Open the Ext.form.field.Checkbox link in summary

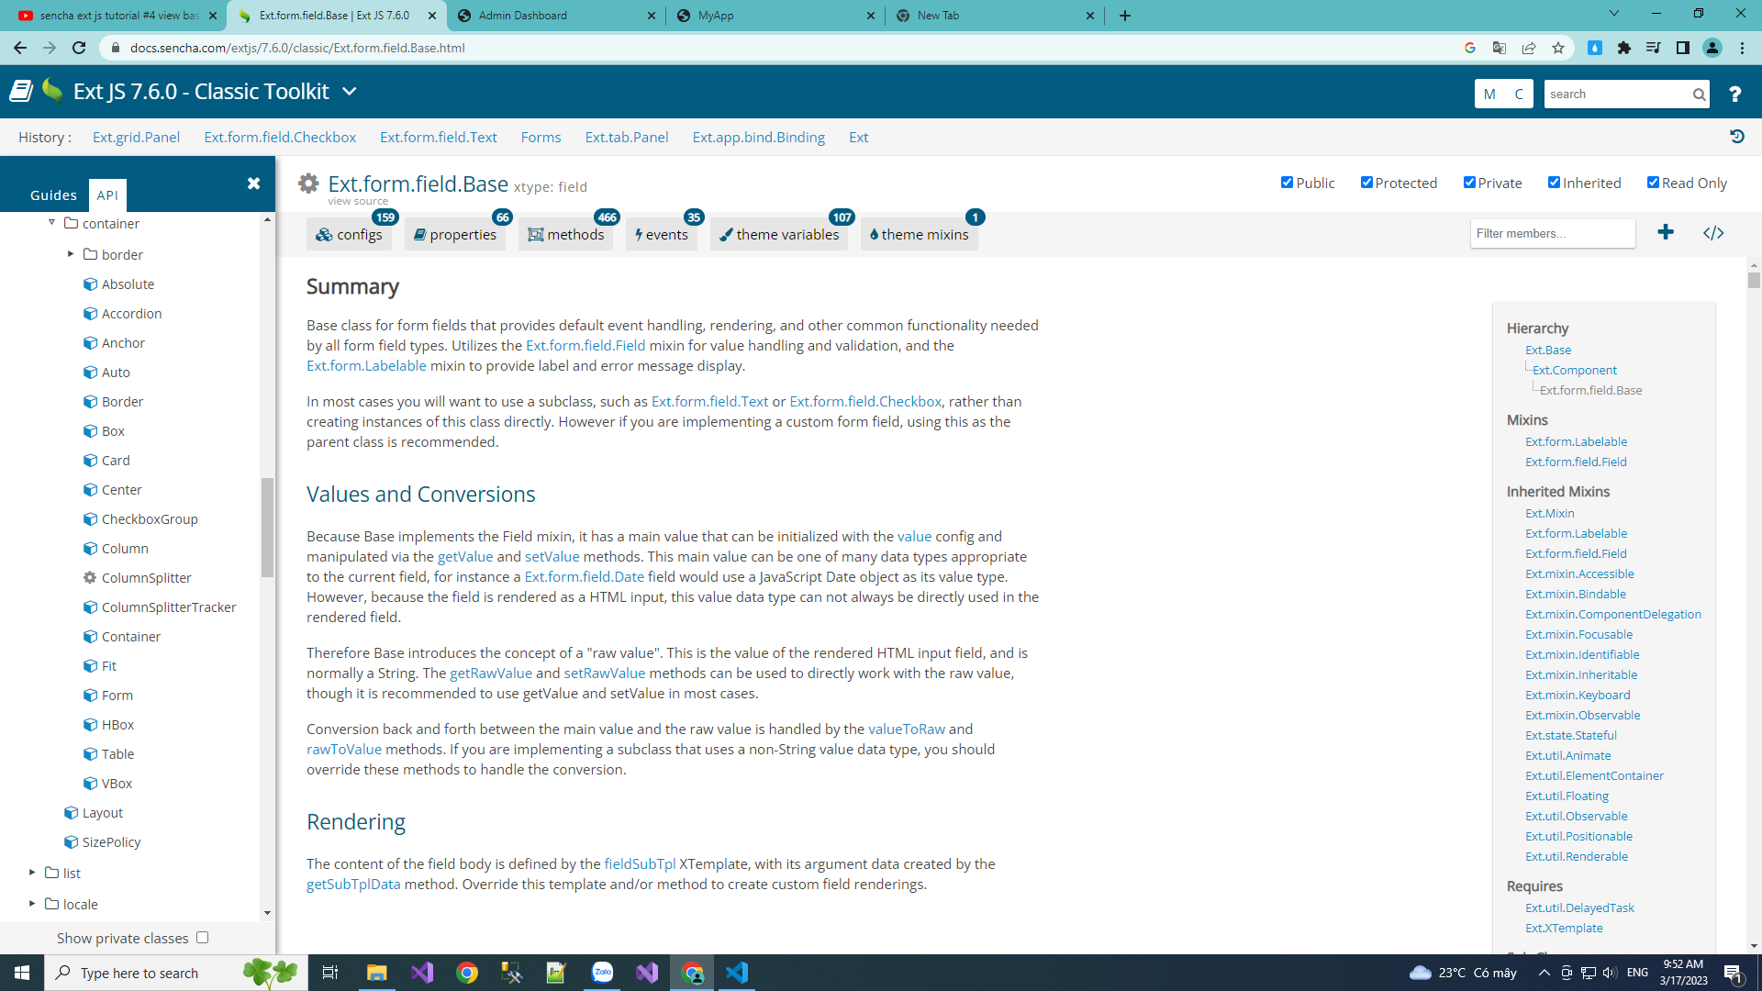(865, 402)
